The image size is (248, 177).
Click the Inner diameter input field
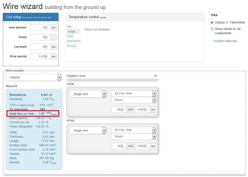(x=40, y=28)
